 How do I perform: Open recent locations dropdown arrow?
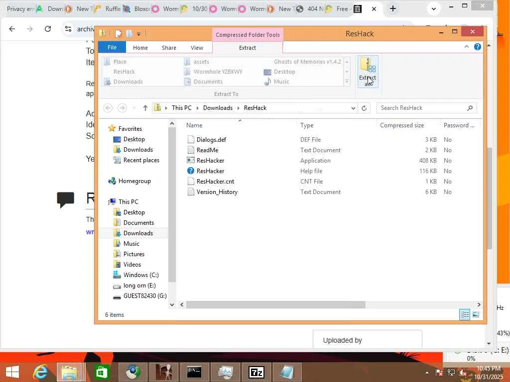pyautogui.click(x=134, y=108)
